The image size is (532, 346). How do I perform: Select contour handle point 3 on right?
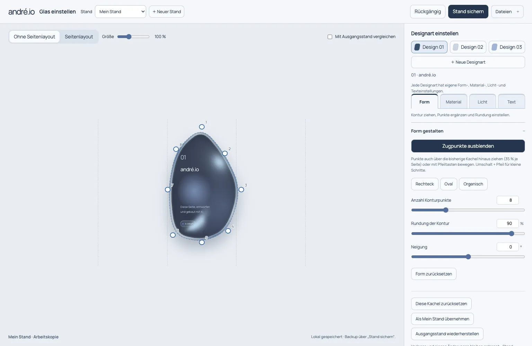click(241, 190)
